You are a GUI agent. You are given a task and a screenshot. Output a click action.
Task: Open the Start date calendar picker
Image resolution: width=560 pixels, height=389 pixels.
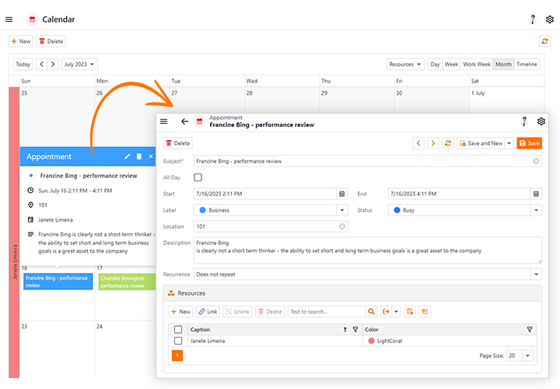pos(341,194)
